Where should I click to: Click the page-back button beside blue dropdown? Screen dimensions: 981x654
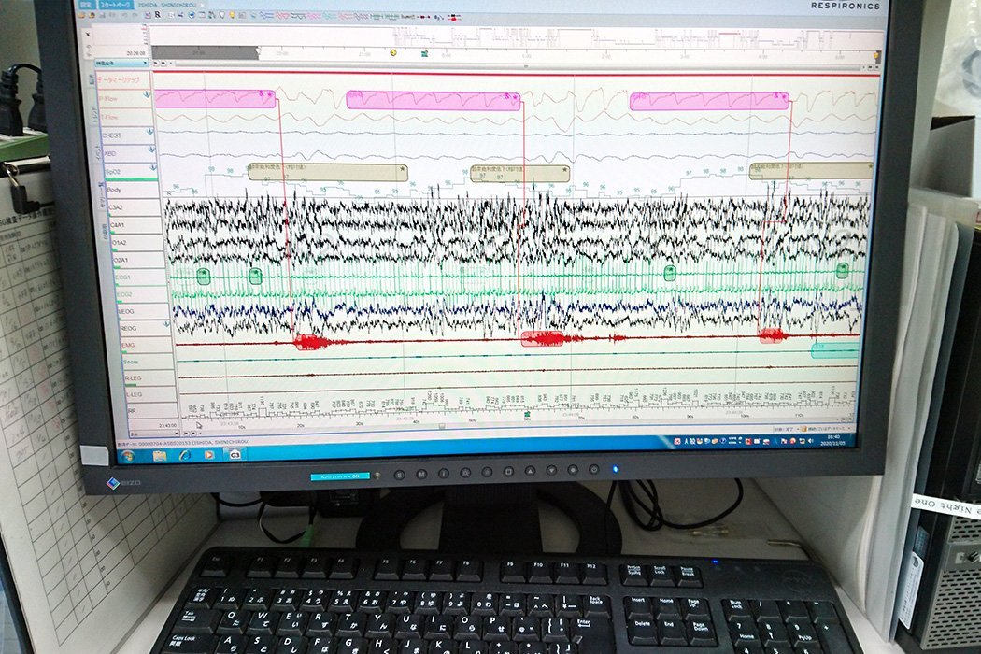[x=156, y=64]
